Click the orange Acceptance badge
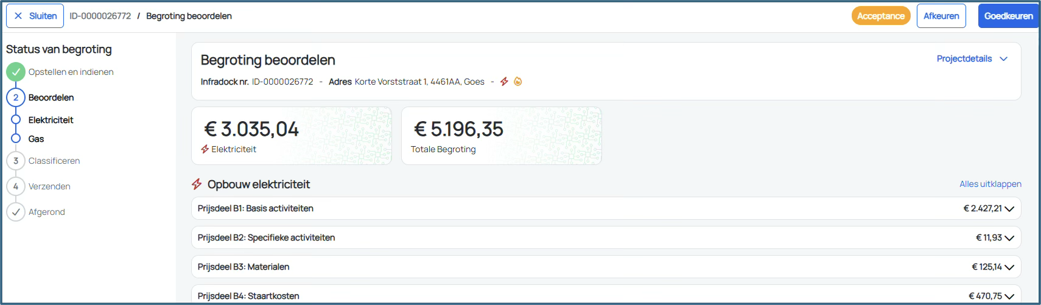The width and height of the screenshot is (1041, 305). click(x=881, y=16)
